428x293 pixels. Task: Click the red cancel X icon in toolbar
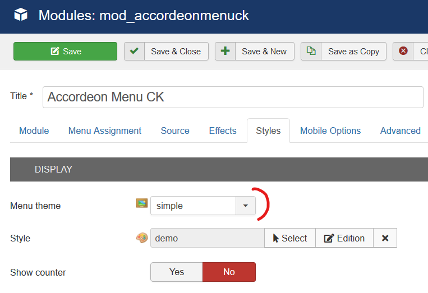point(403,51)
